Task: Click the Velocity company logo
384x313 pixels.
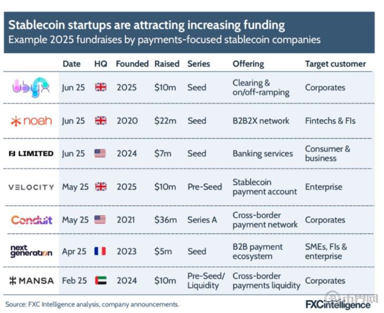Action: 31,187
